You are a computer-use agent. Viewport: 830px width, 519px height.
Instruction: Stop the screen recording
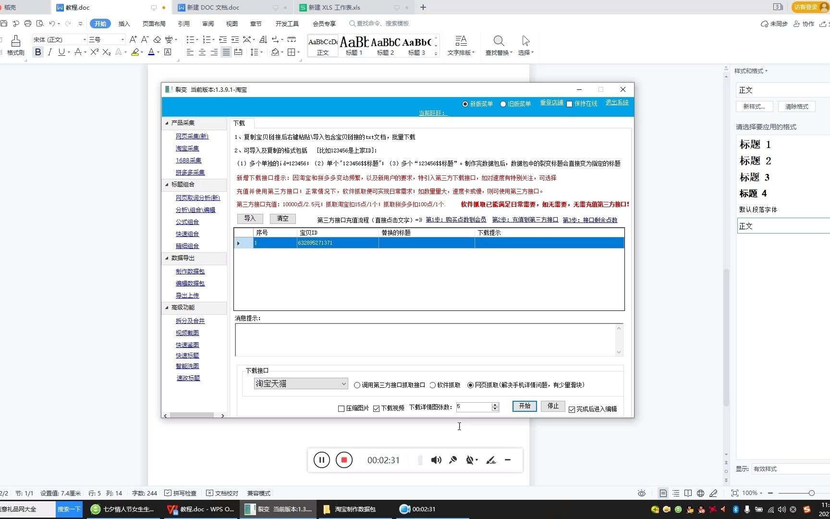click(344, 460)
